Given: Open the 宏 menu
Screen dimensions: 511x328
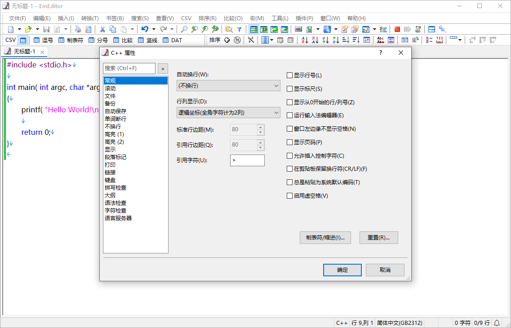Looking at the screenshot, I should click(257, 18).
